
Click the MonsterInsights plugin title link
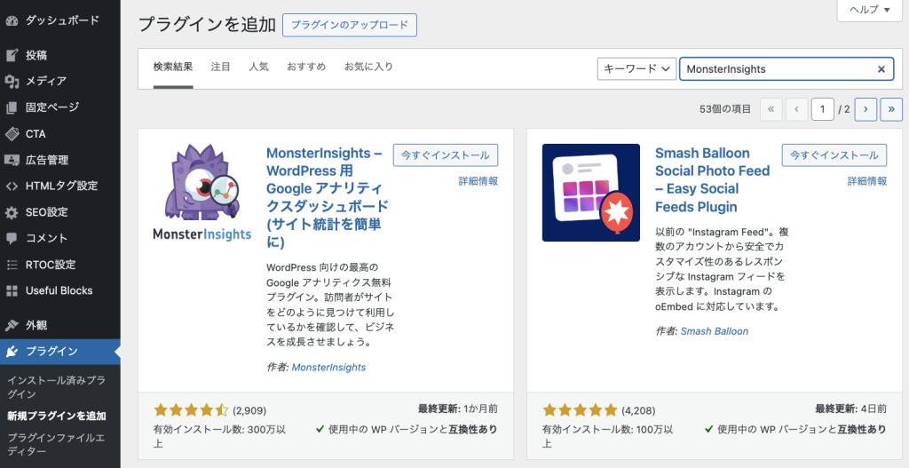tap(327, 197)
